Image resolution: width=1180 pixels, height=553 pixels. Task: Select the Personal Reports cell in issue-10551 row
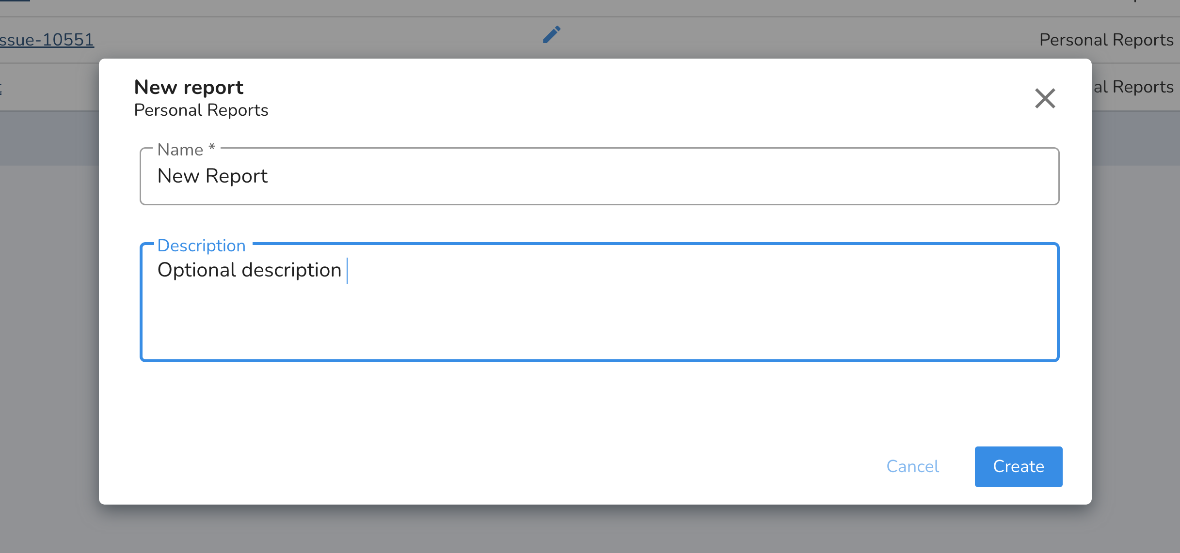pyautogui.click(x=1106, y=40)
